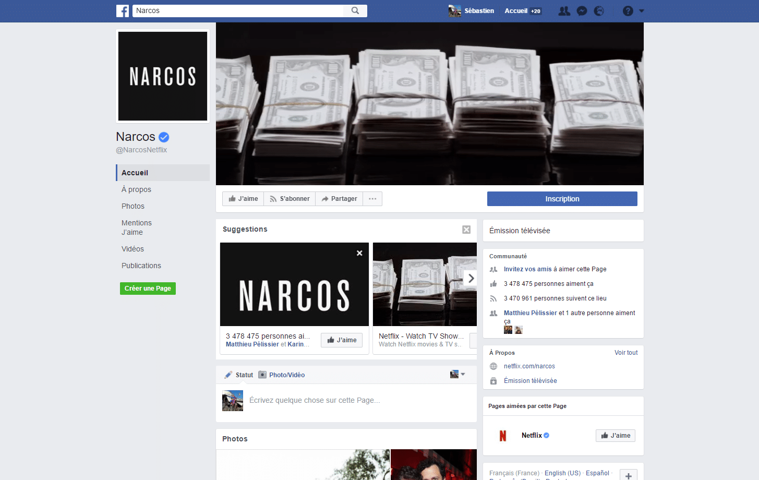Viewport: 759px width, 480px height.
Task: Like the Netflix page with J'aime
Action: (616, 436)
